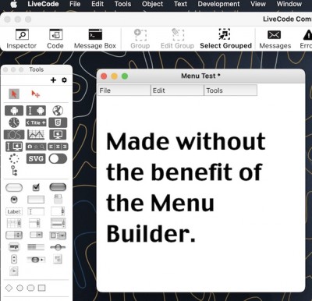Choose the standard push button control
Image resolution: width=312 pixels, height=301 pixels.
coord(14,187)
